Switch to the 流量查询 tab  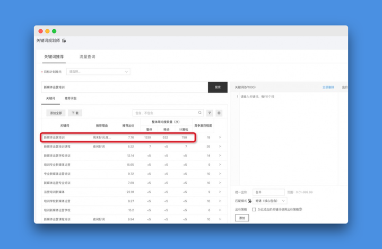(x=87, y=57)
